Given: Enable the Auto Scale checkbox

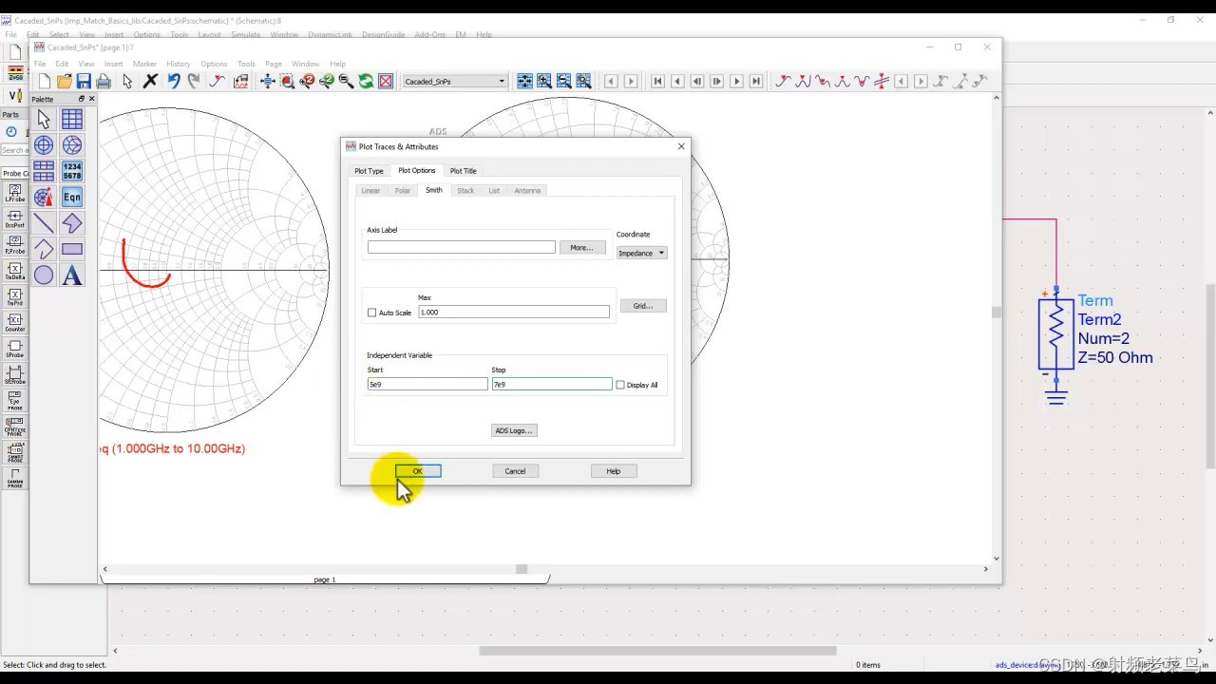Looking at the screenshot, I should pos(372,313).
